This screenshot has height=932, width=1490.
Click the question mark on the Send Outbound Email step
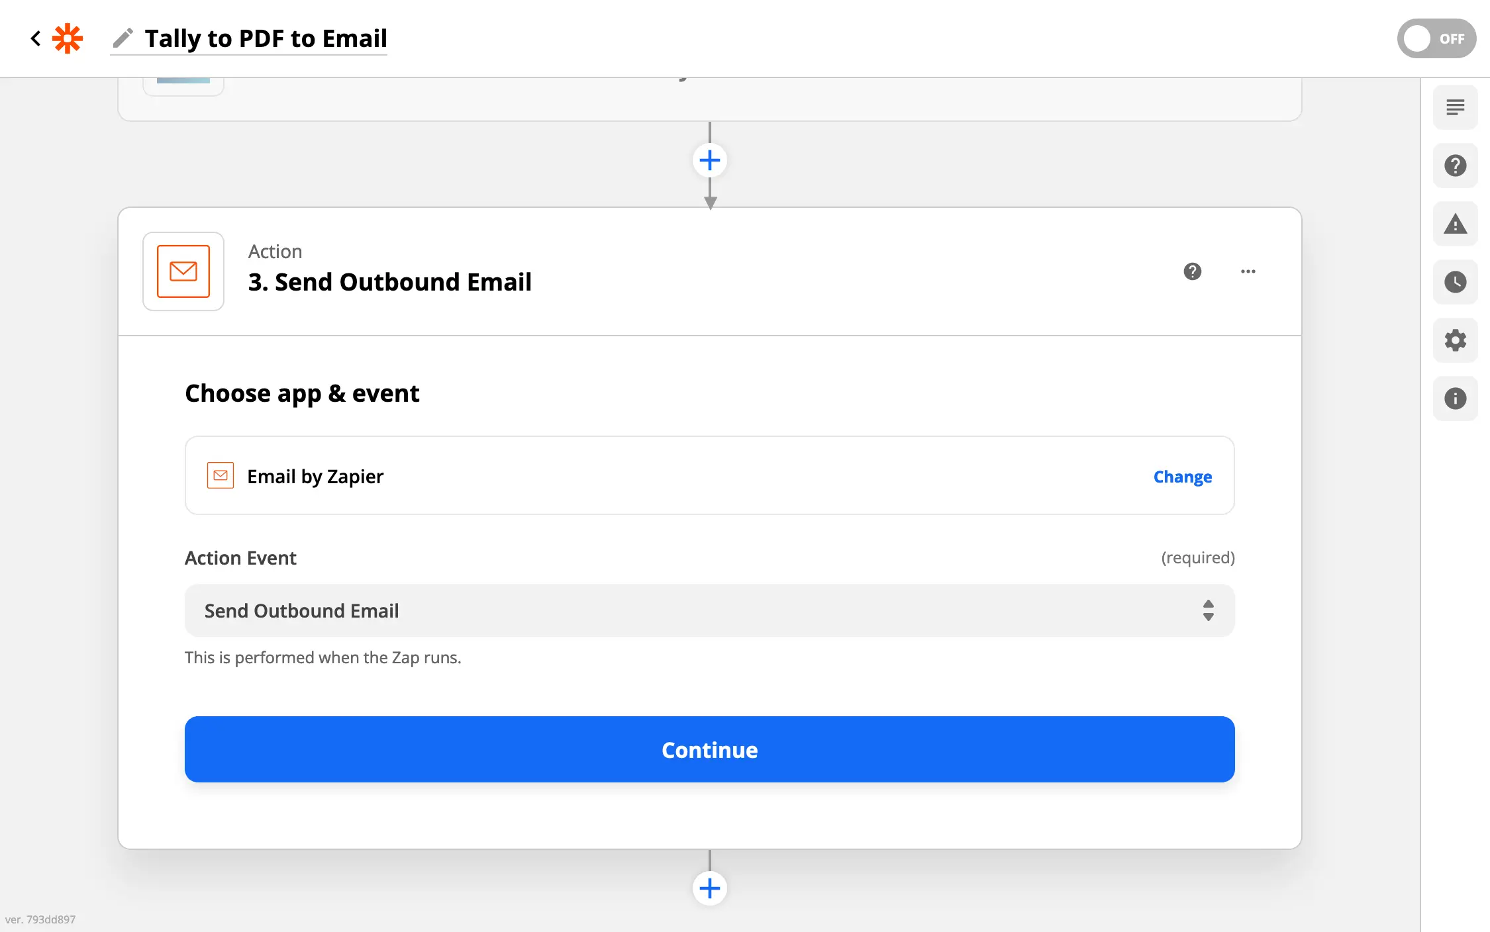pyautogui.click(x=1192, y=271)
